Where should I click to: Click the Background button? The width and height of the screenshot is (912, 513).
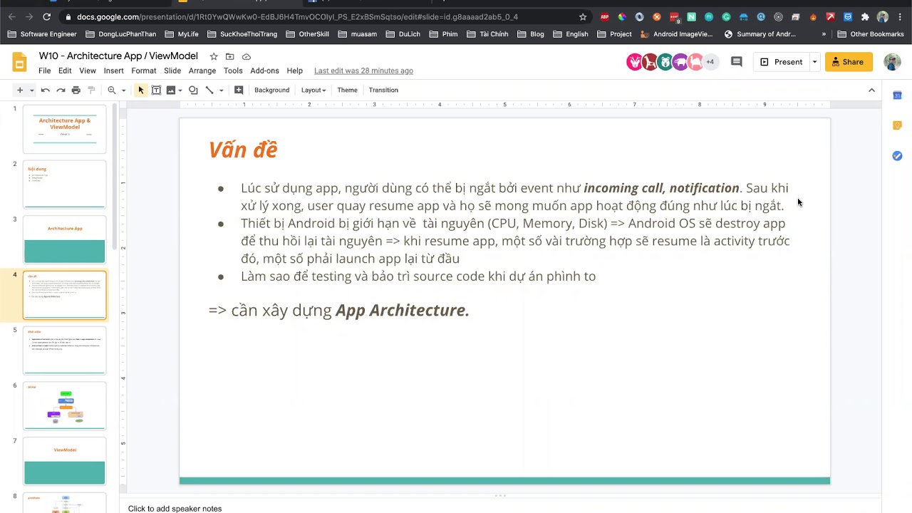(271, 90)
